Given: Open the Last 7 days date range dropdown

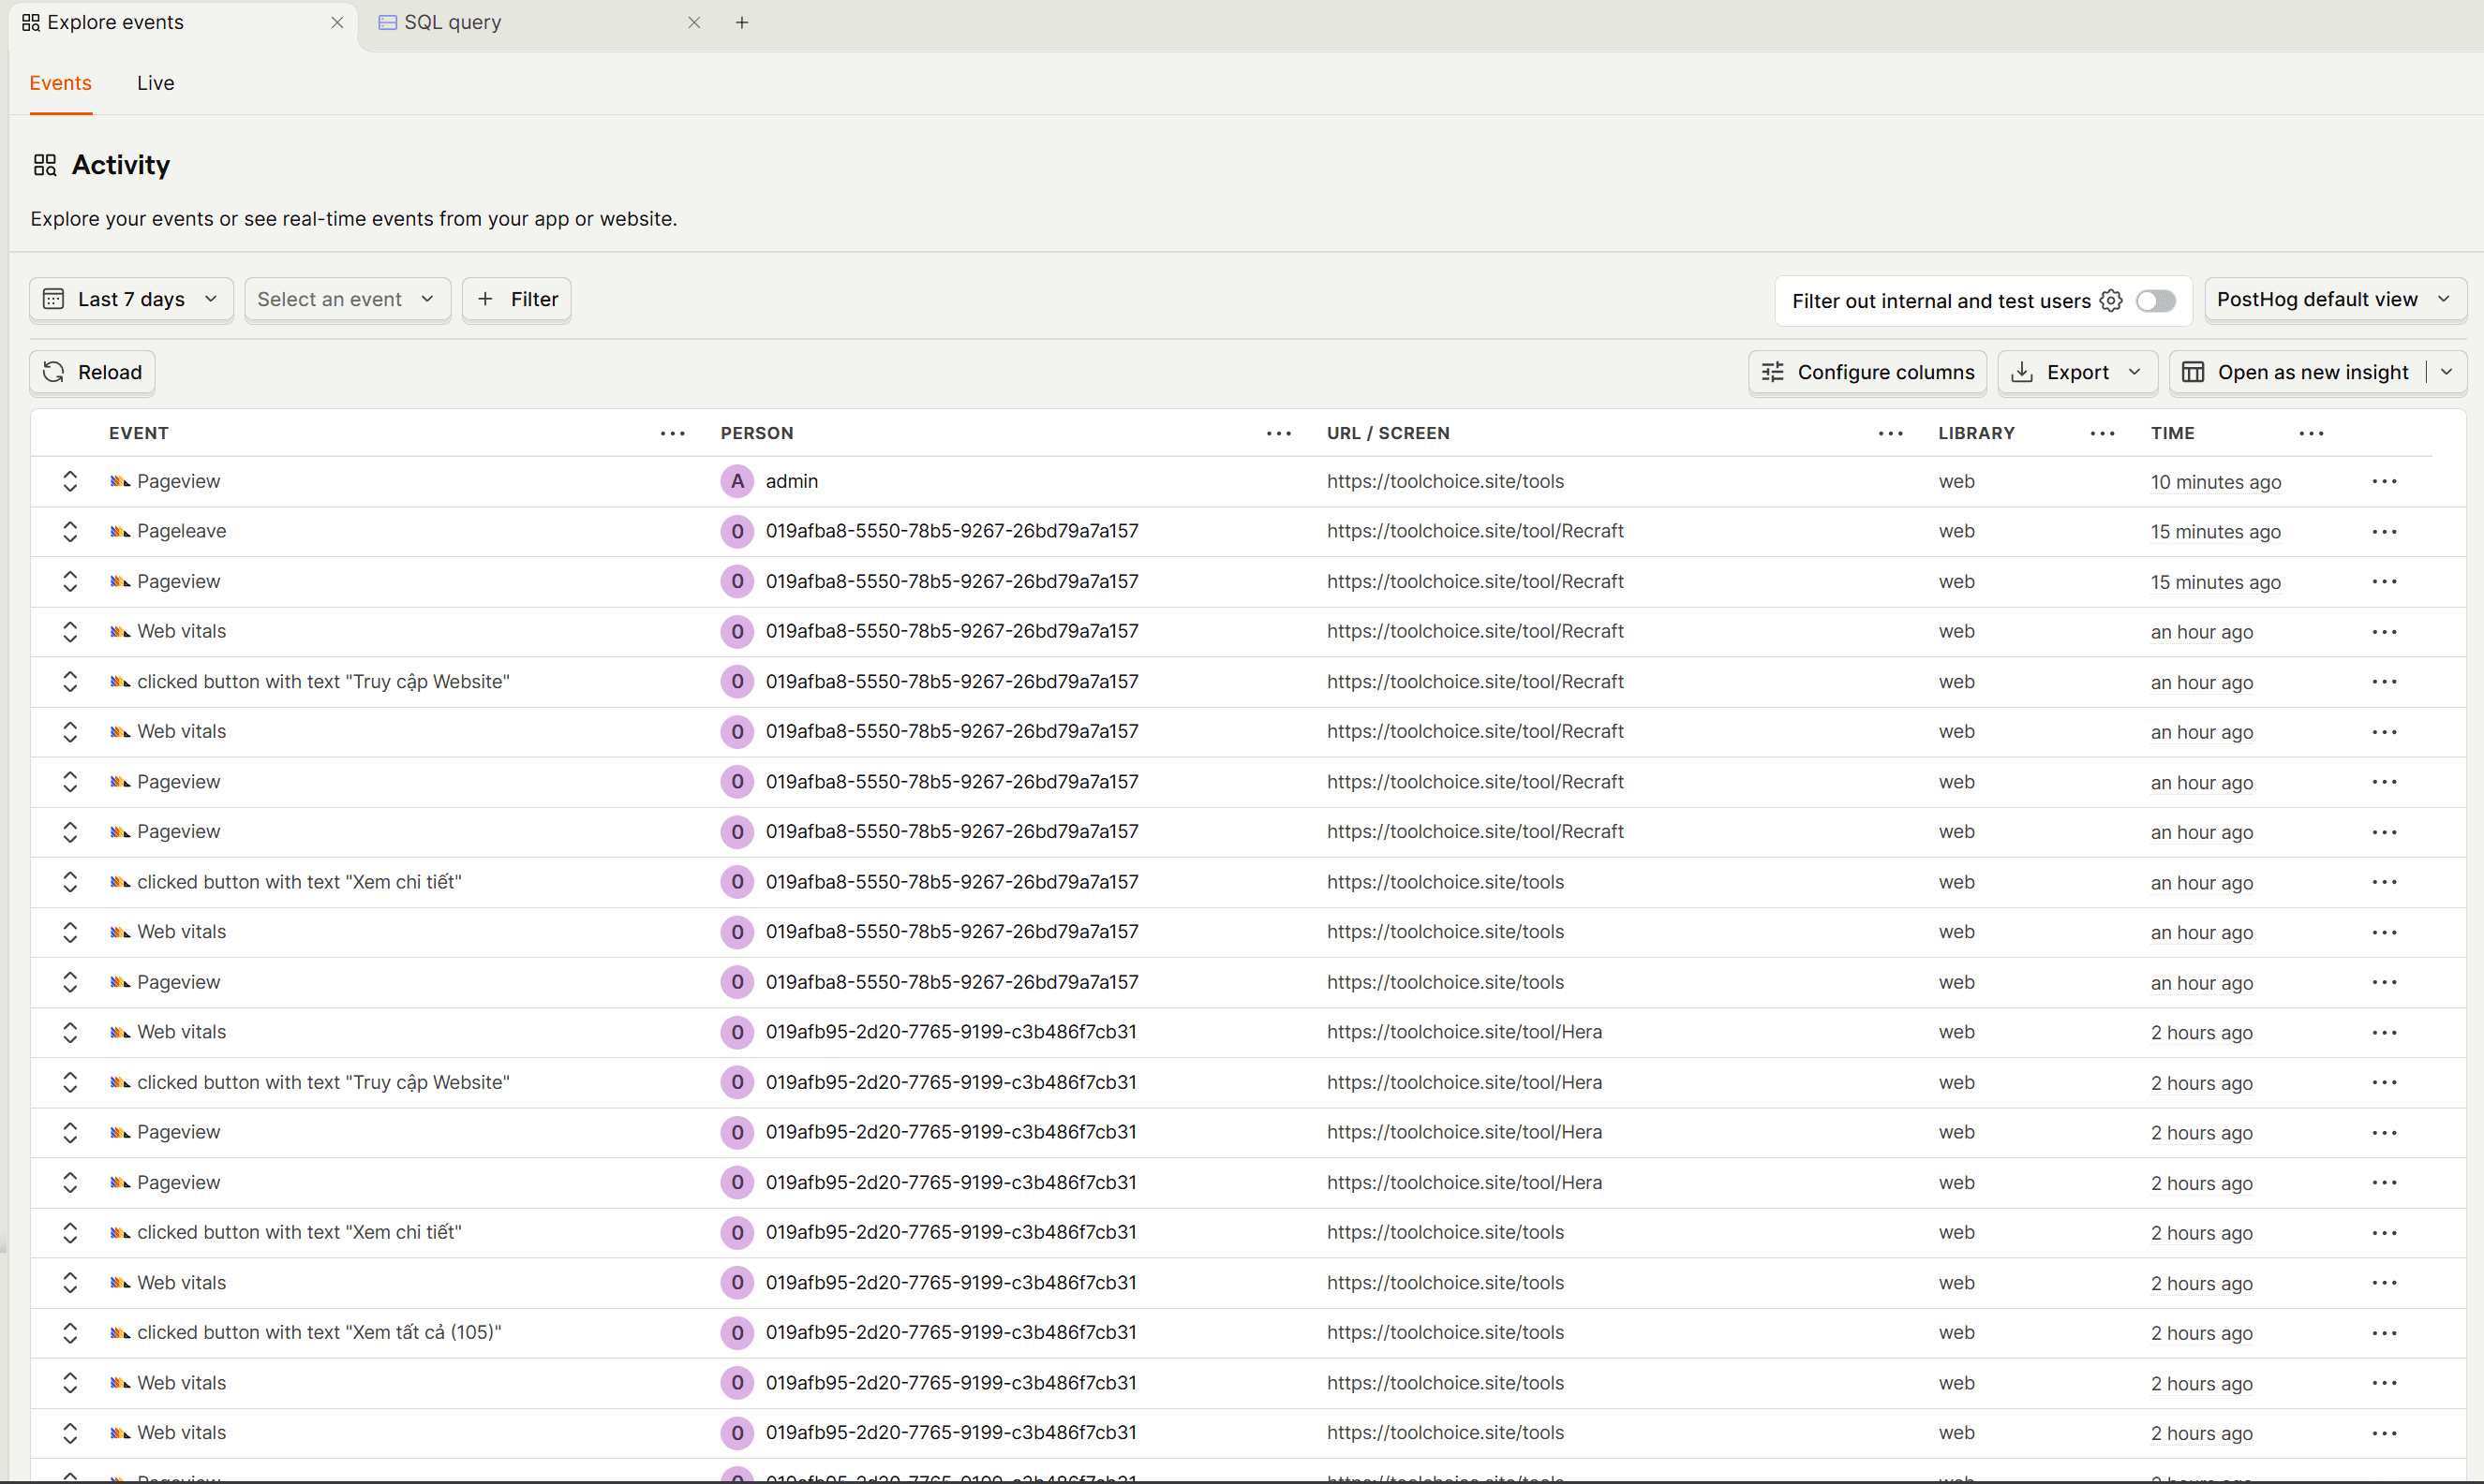Looking at the screenshot, I should [131, 299].
